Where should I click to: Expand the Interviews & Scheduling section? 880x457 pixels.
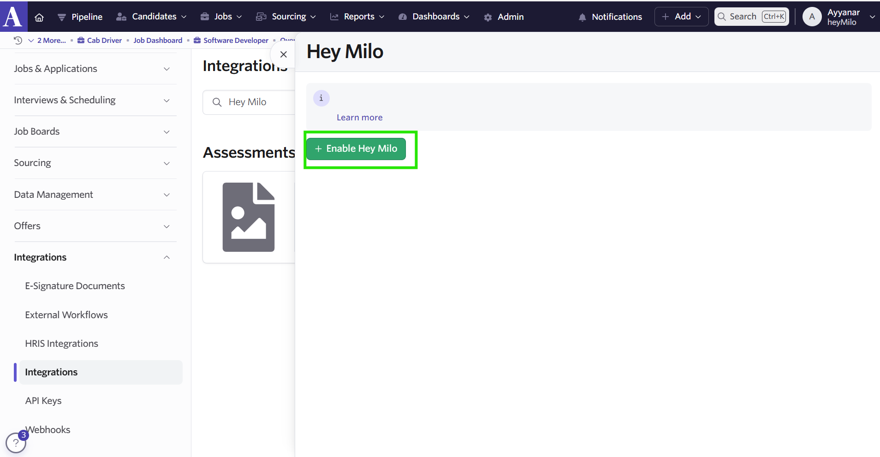click(92, 100)
